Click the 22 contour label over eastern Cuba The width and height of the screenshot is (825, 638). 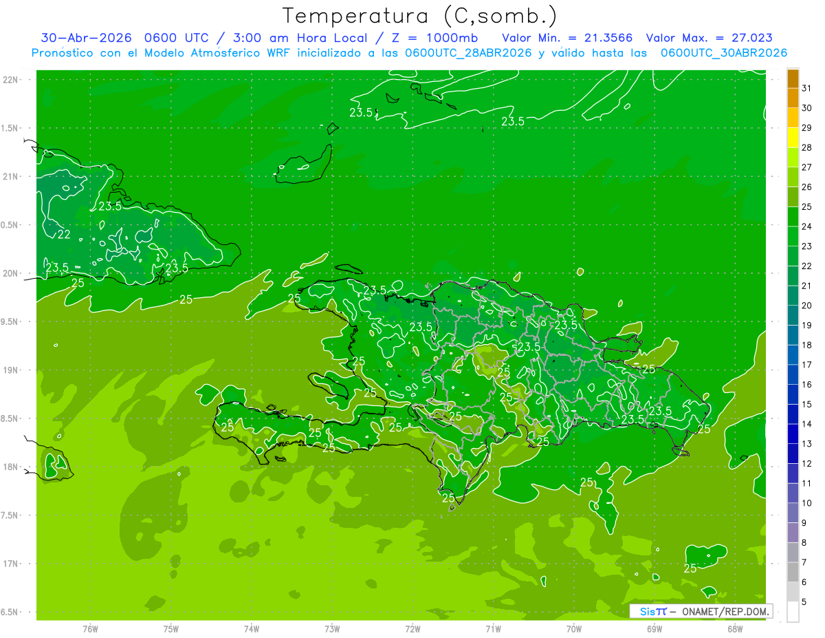(64, 235)
